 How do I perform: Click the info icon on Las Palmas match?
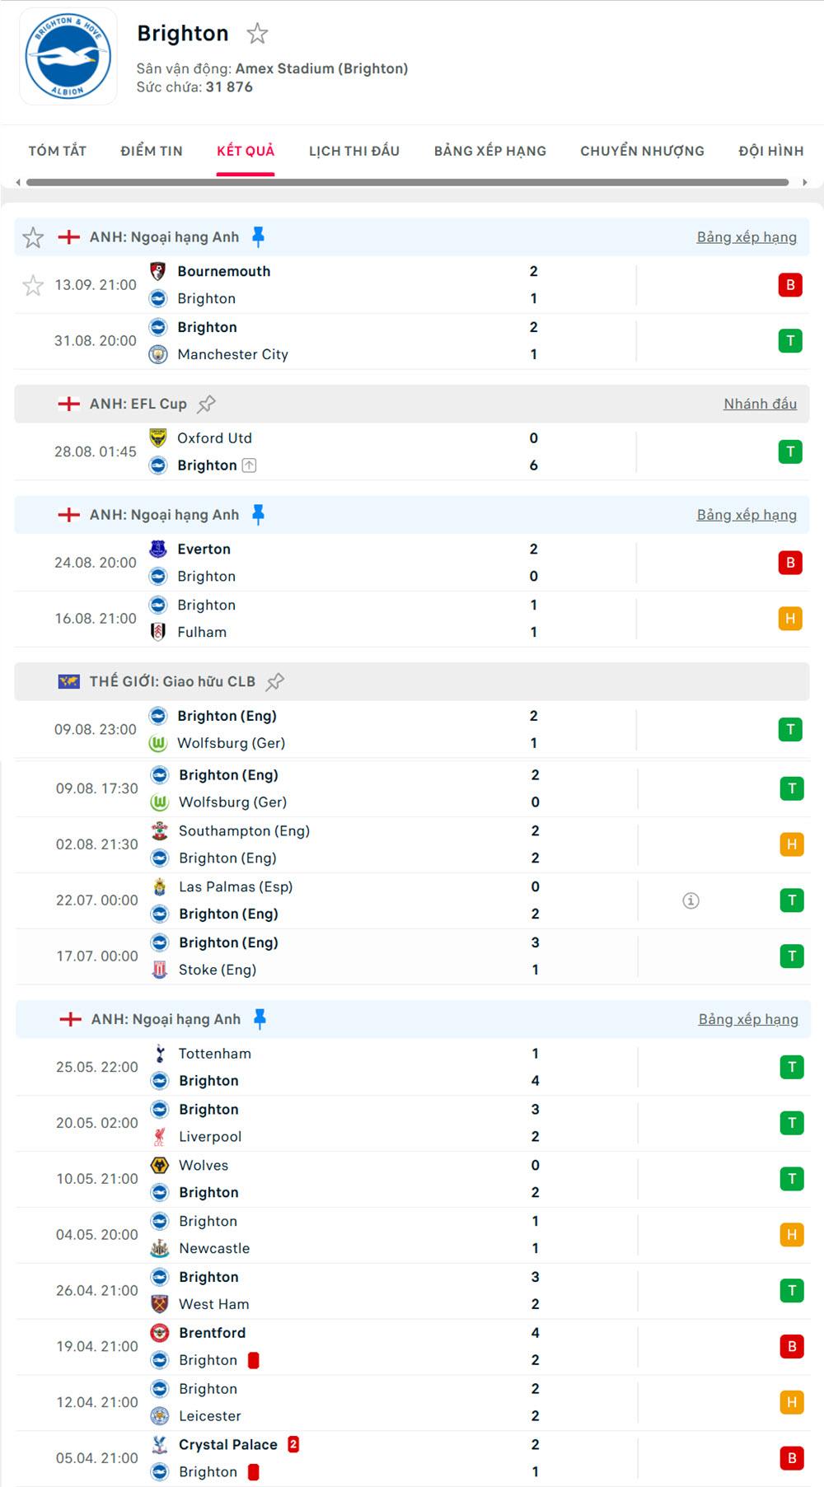point(691,900)
